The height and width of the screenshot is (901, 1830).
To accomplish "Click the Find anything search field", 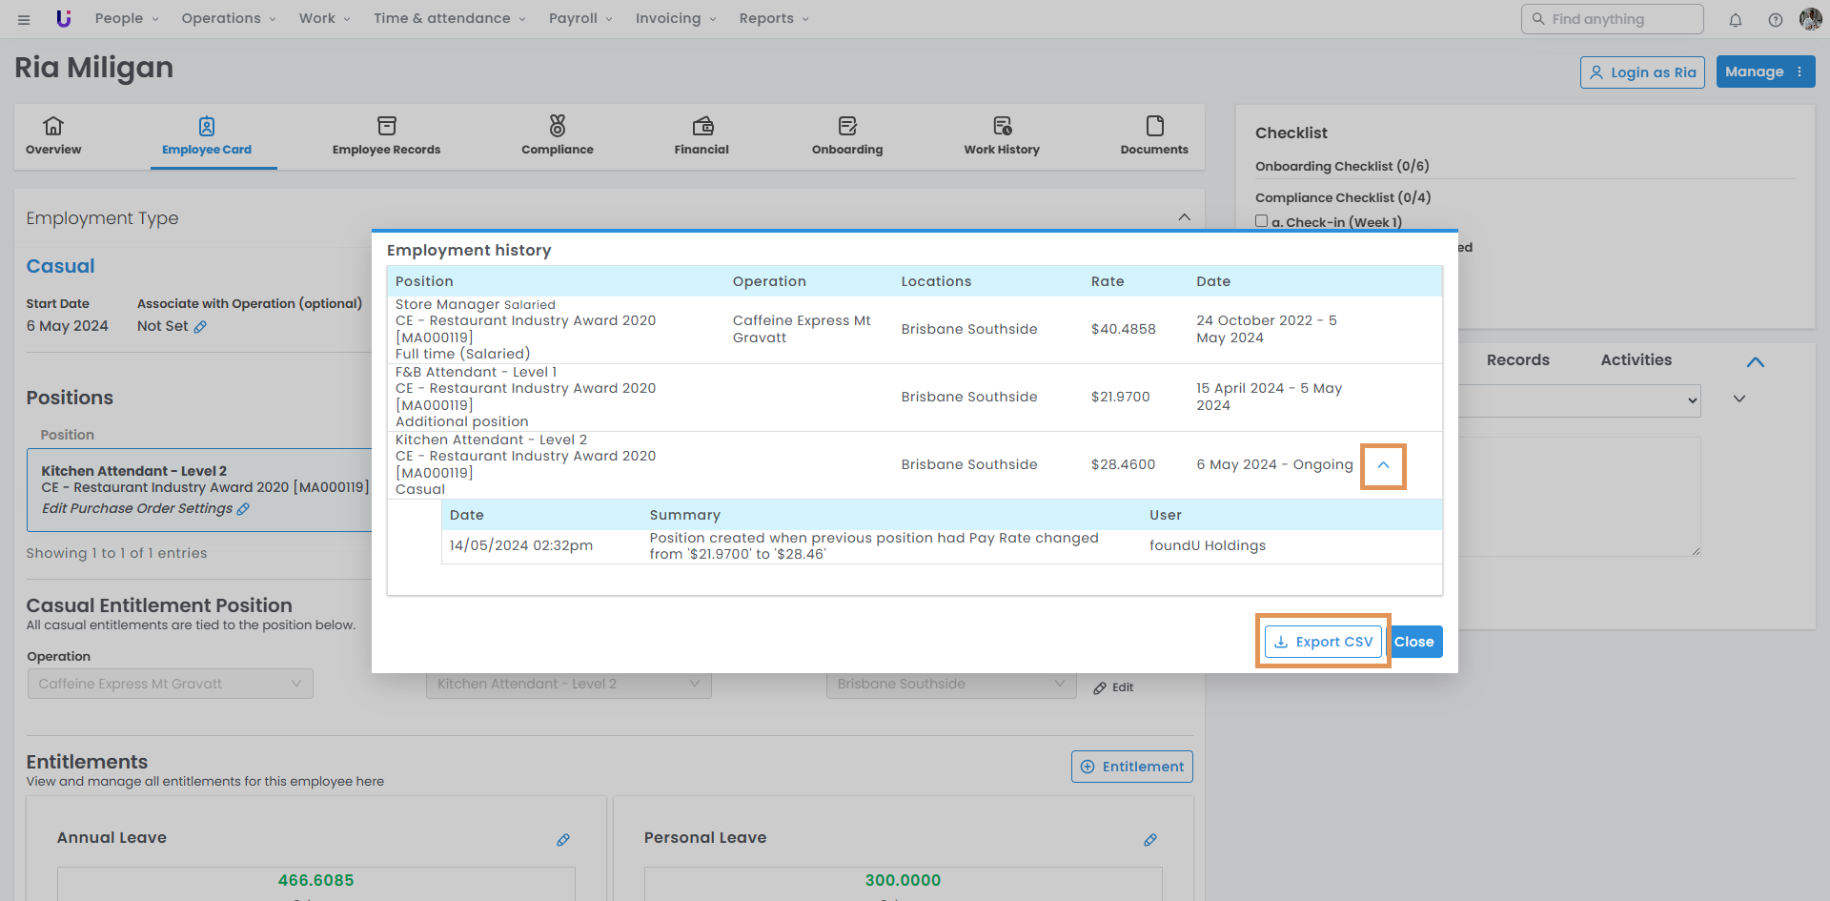I will (1612, 19).
